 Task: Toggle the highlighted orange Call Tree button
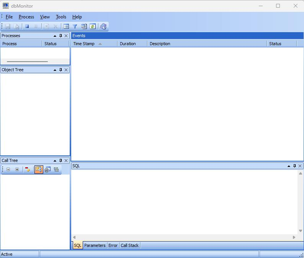click(x=39, y=170)
